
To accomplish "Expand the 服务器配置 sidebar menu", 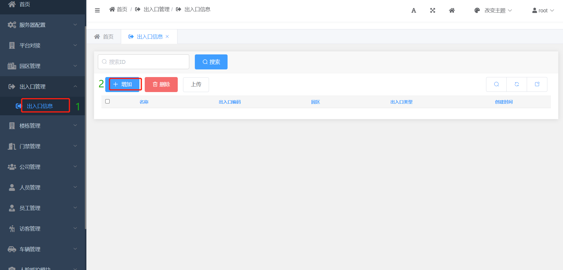I will point(42,25).
